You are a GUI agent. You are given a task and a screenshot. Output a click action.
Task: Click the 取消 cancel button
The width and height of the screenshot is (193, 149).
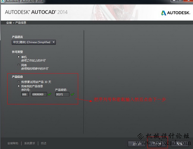(x=180, y=144)
